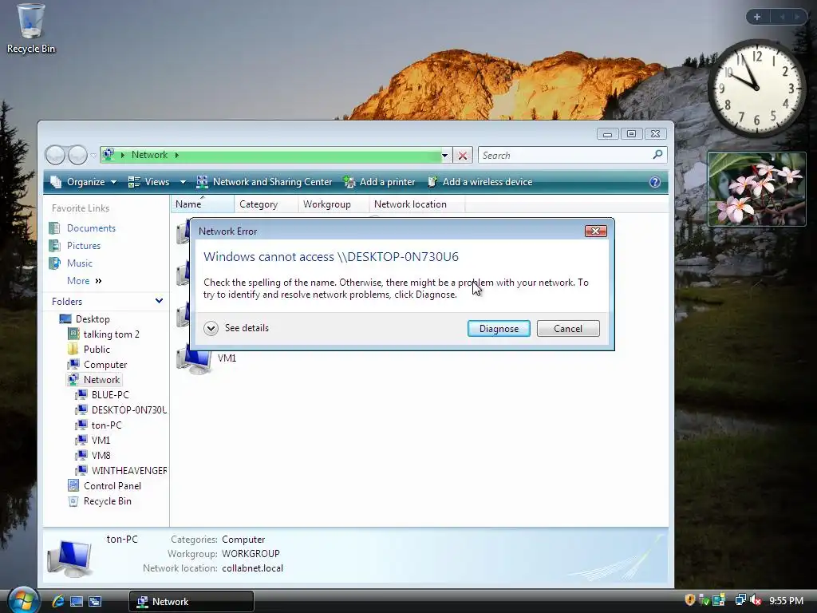Viewport: 817px width, 613px height.
Task: Sort by the Workgroup column header
Action: (x=333, y=204)
